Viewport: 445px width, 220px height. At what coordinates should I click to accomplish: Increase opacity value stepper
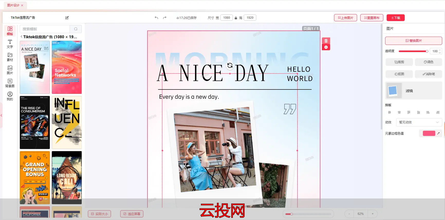pos(440,50)
